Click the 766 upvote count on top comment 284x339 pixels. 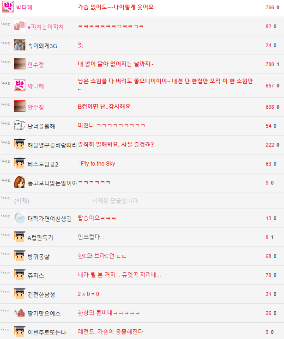click(270, 7)
